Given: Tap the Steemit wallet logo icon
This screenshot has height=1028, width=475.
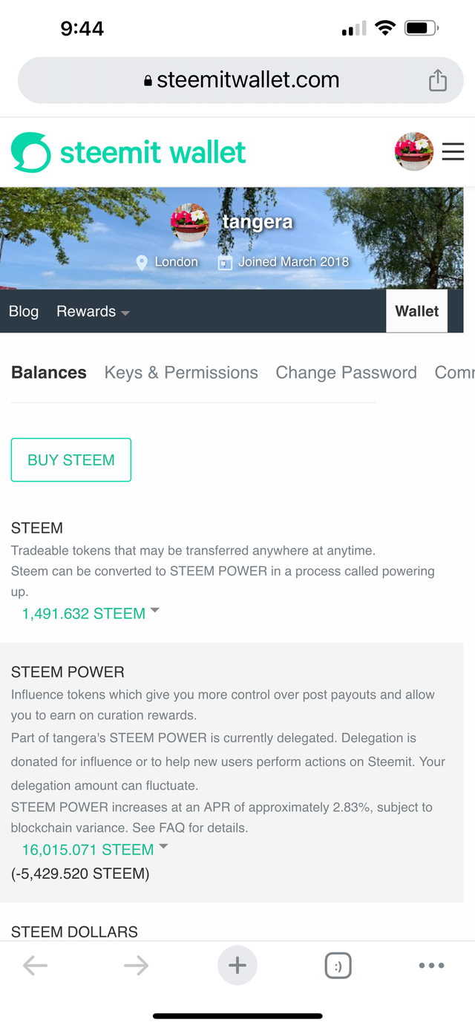Looking at the screenshot, I should click(31, 153).
